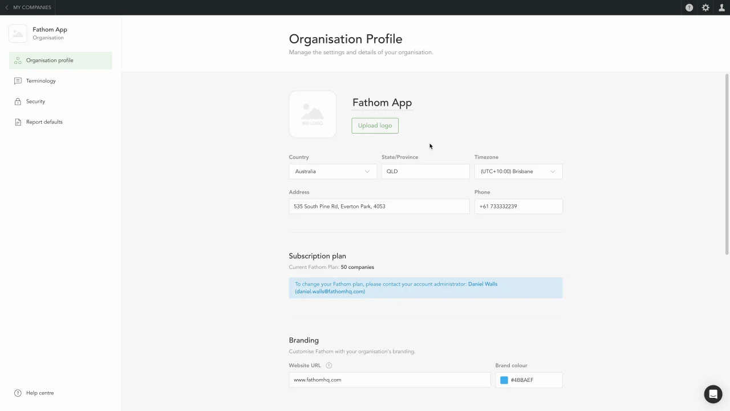Open the Timezone dropdown for Brisbane
The height and width of the screenshot is (411, 730).
(x=518, y=171)
